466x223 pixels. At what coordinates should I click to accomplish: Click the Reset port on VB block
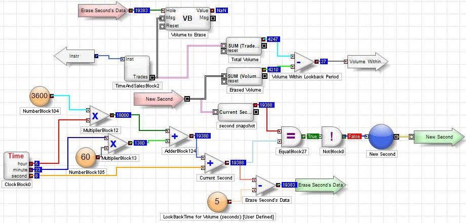coord(162,26)
